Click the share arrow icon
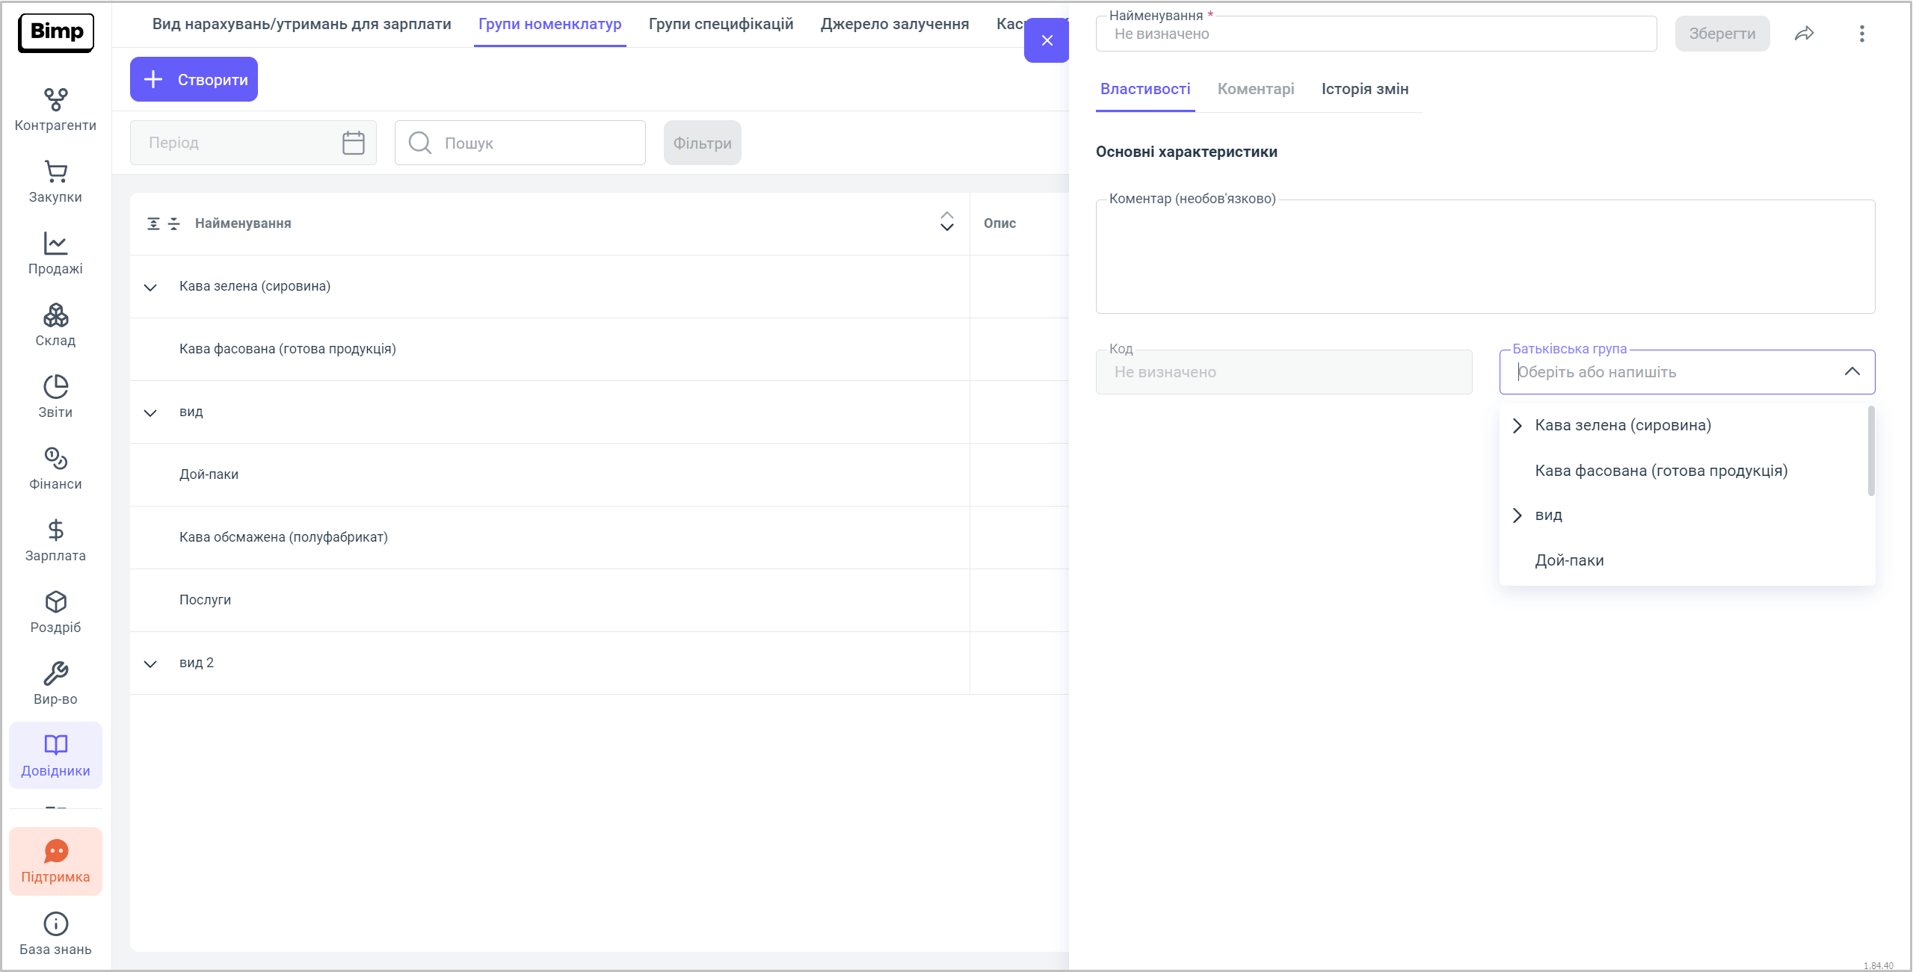 (x=1804, y=34)
